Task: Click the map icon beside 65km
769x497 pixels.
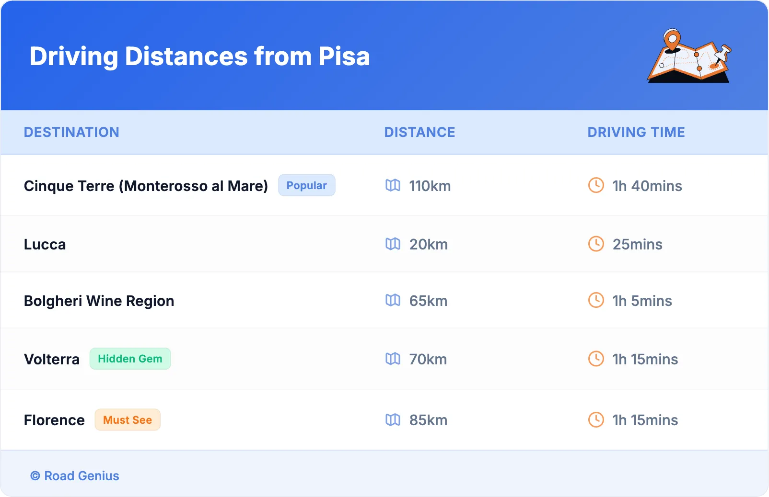Action: (x=393, y=300)
